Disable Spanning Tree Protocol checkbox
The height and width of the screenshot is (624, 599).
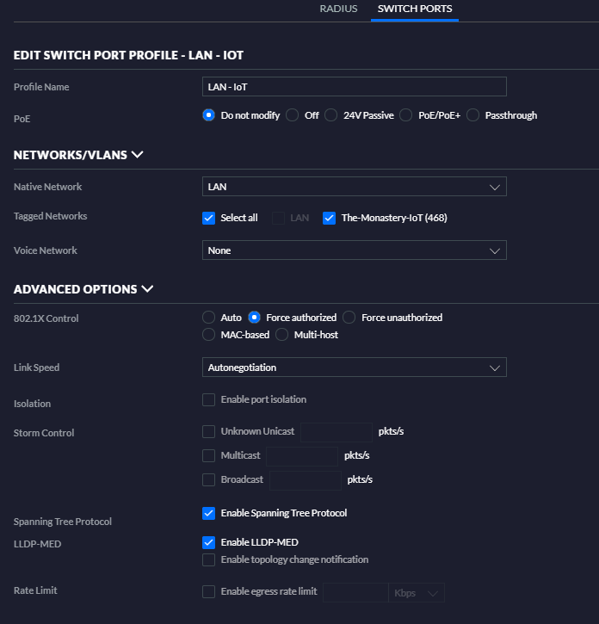(208, 514)
